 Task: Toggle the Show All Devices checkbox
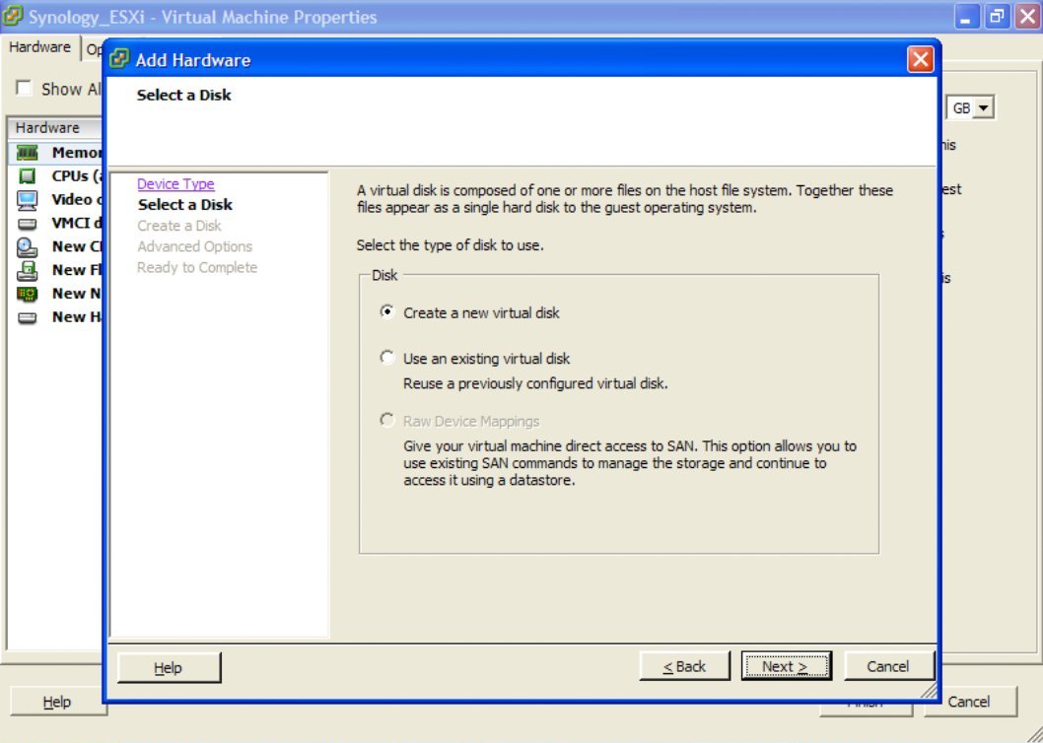click(24, 89)
